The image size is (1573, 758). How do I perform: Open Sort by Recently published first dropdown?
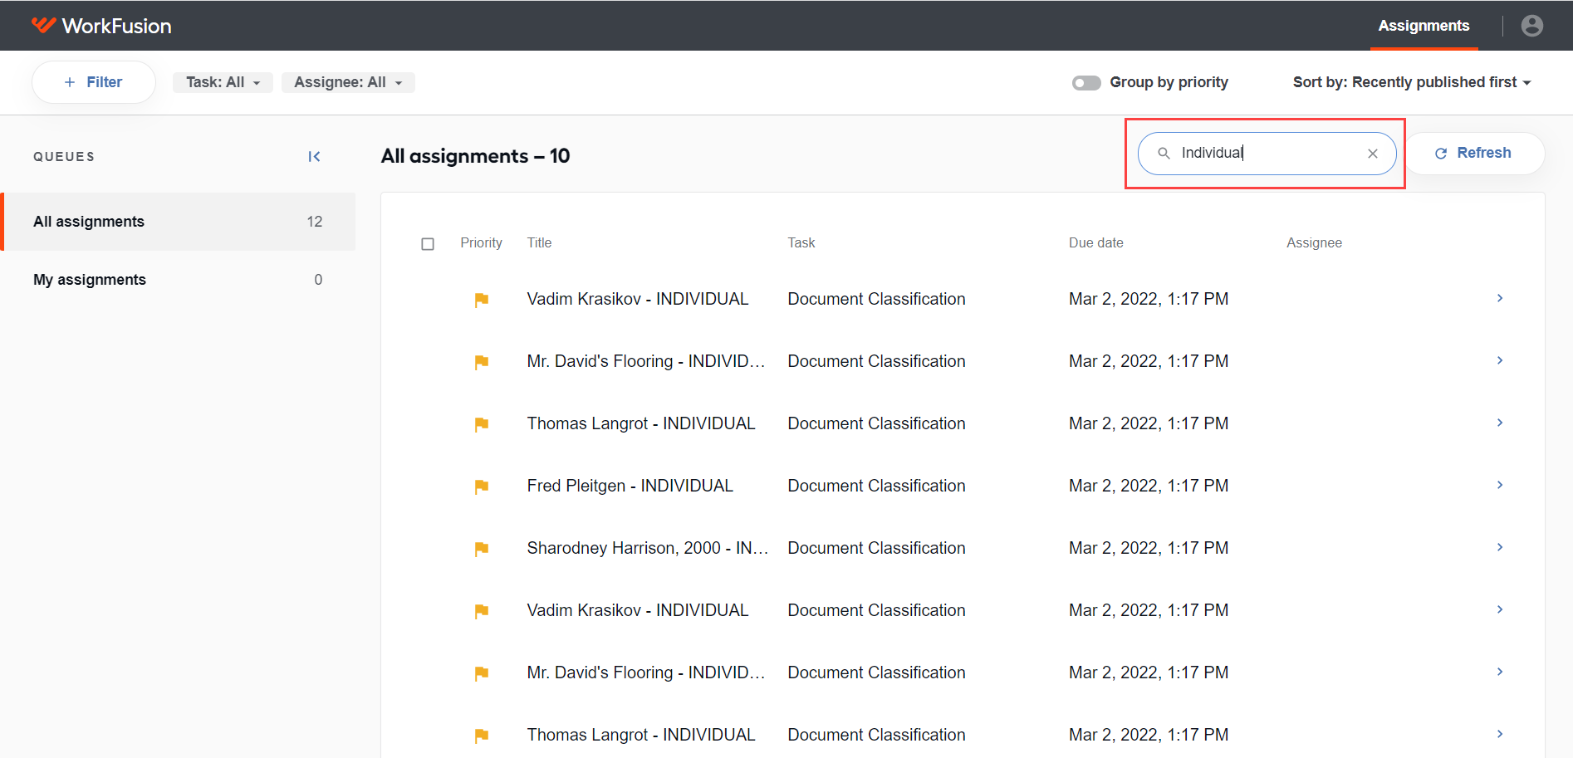(1412, 82)
